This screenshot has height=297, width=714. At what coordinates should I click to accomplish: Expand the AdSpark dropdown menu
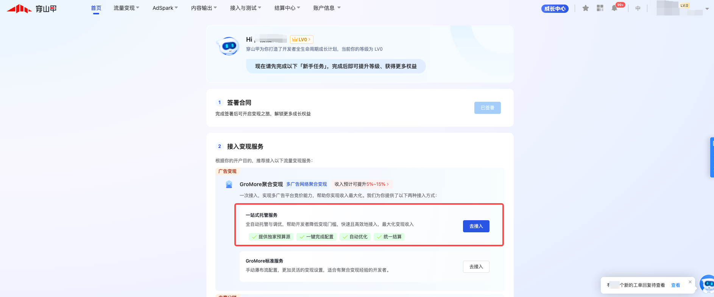[x=165, y=8]
